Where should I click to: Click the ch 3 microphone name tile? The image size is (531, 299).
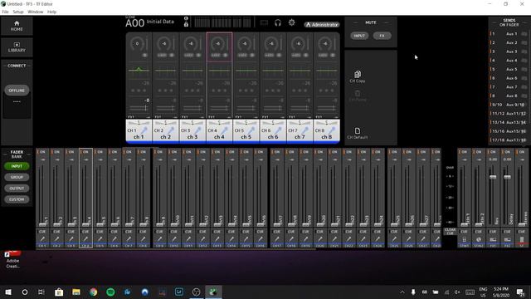192,131
